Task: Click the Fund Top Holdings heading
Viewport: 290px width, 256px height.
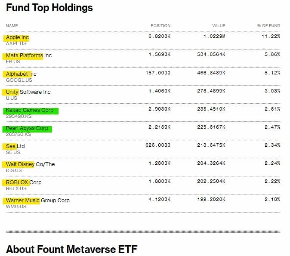Action: [x=49, y=8]
